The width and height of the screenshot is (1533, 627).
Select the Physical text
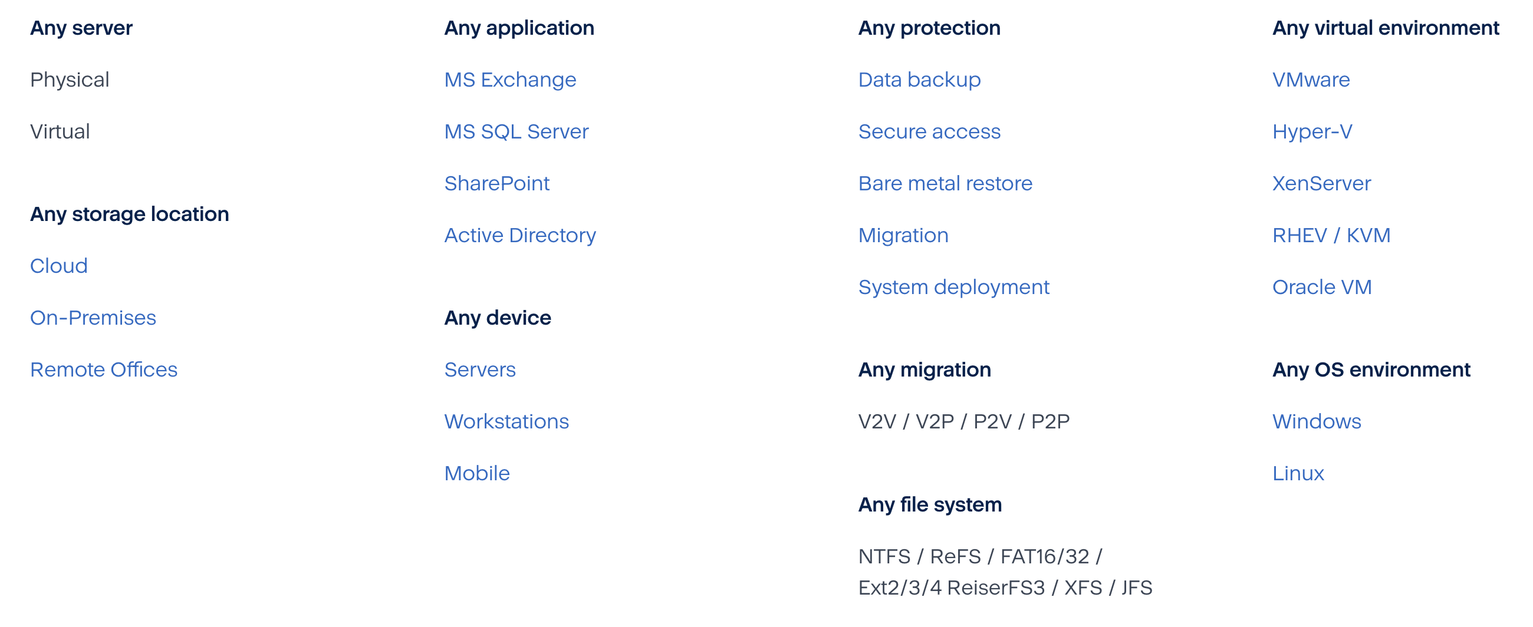pyautogui.click(x=70, y=80)
